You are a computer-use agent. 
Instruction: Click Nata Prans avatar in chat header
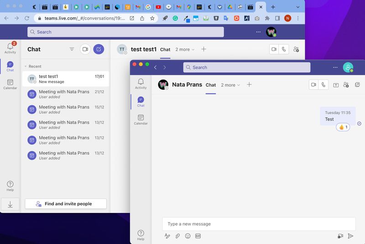tap(163, 85)
